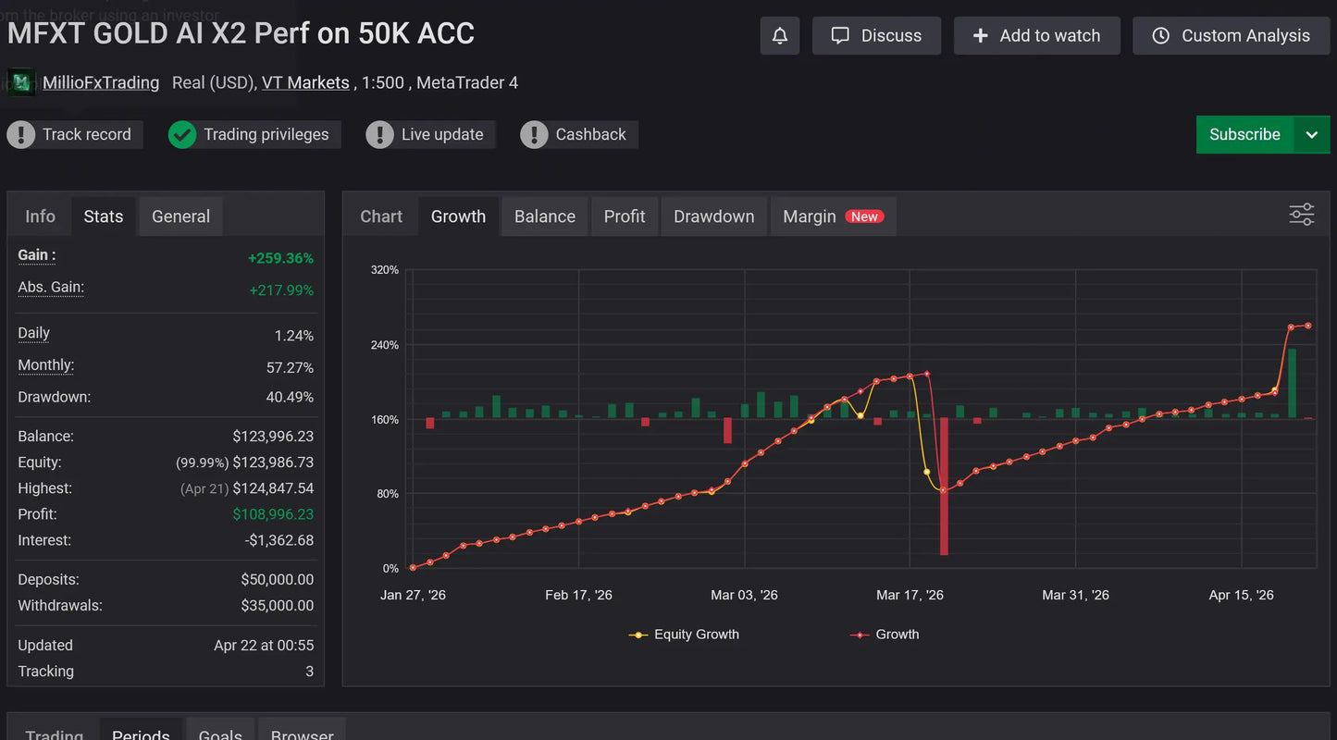Click the Add to watch button

(1037, 35)
